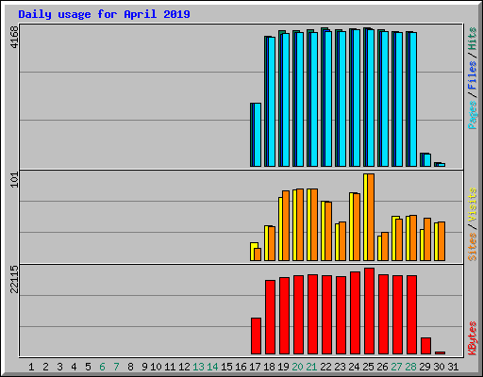Click the Hits legend label
The width and height of the screenshot is (483, 377).
pos(473,39)
